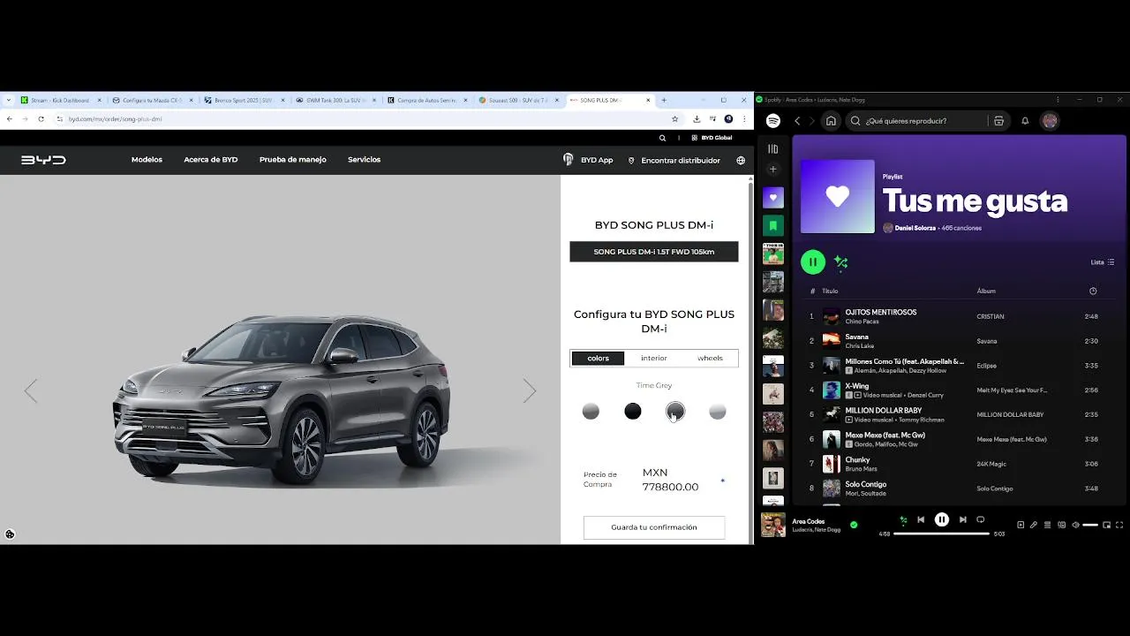Pause playback in bottom player bar
Image resolution: width=1130 pixels, height=636 pixels.
tap(942, 520)
